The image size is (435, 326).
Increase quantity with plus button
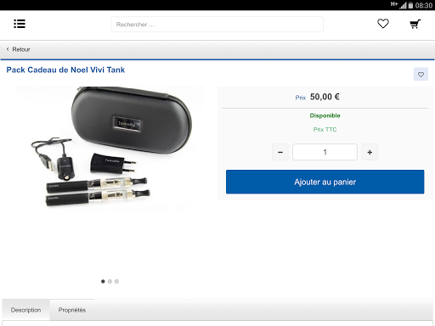(x=370, y=152)
